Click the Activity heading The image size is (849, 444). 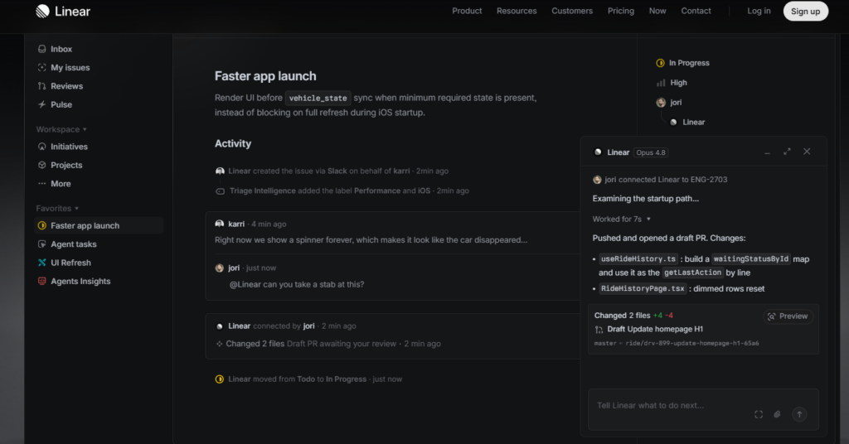coord(233,143)
